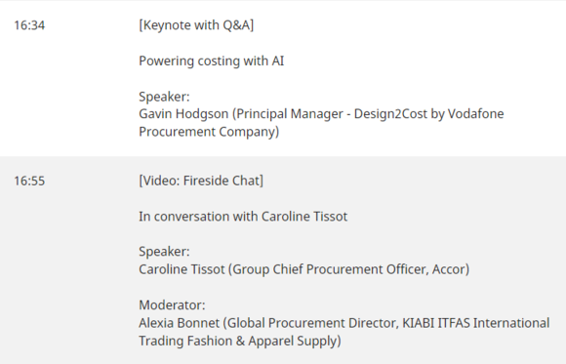Click the 16:34 time label
The width and height of the screenshot is (566, 364).
(x=29, y=25)
